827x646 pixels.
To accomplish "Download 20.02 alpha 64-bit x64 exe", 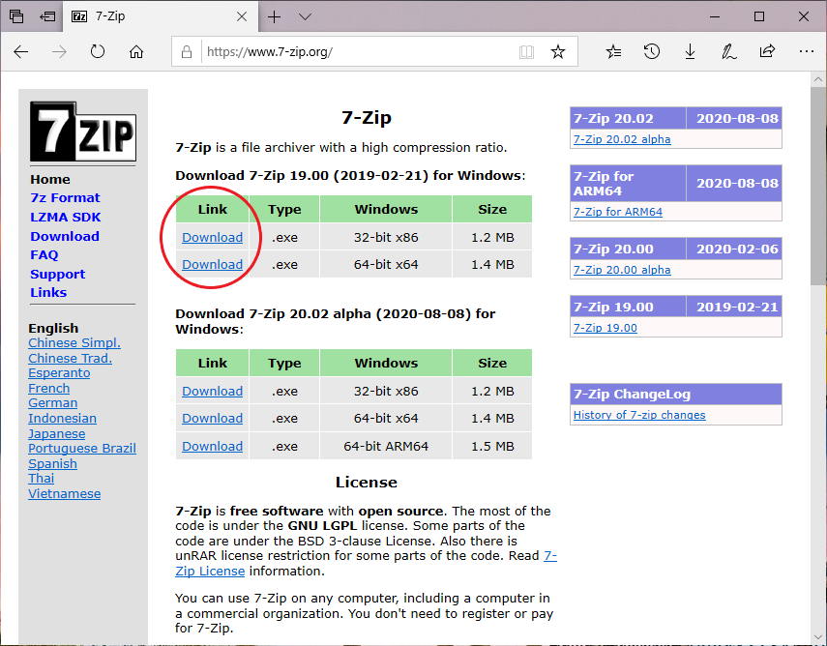I will 212,418.
